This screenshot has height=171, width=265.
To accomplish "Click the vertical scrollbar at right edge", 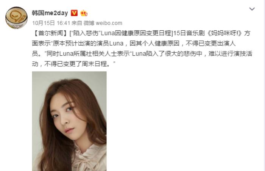I will [264, 86].
